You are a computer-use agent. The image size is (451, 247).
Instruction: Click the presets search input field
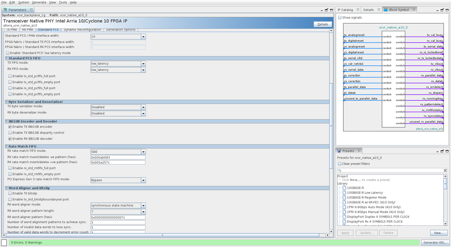[392, 170]
